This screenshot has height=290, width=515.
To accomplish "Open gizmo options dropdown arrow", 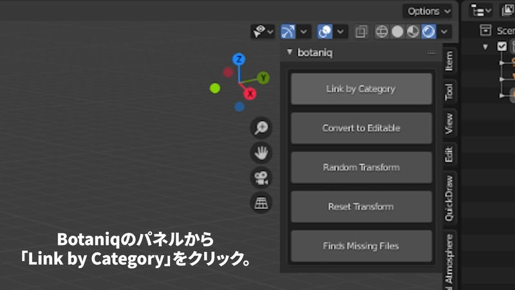I will tap(304, 32).
